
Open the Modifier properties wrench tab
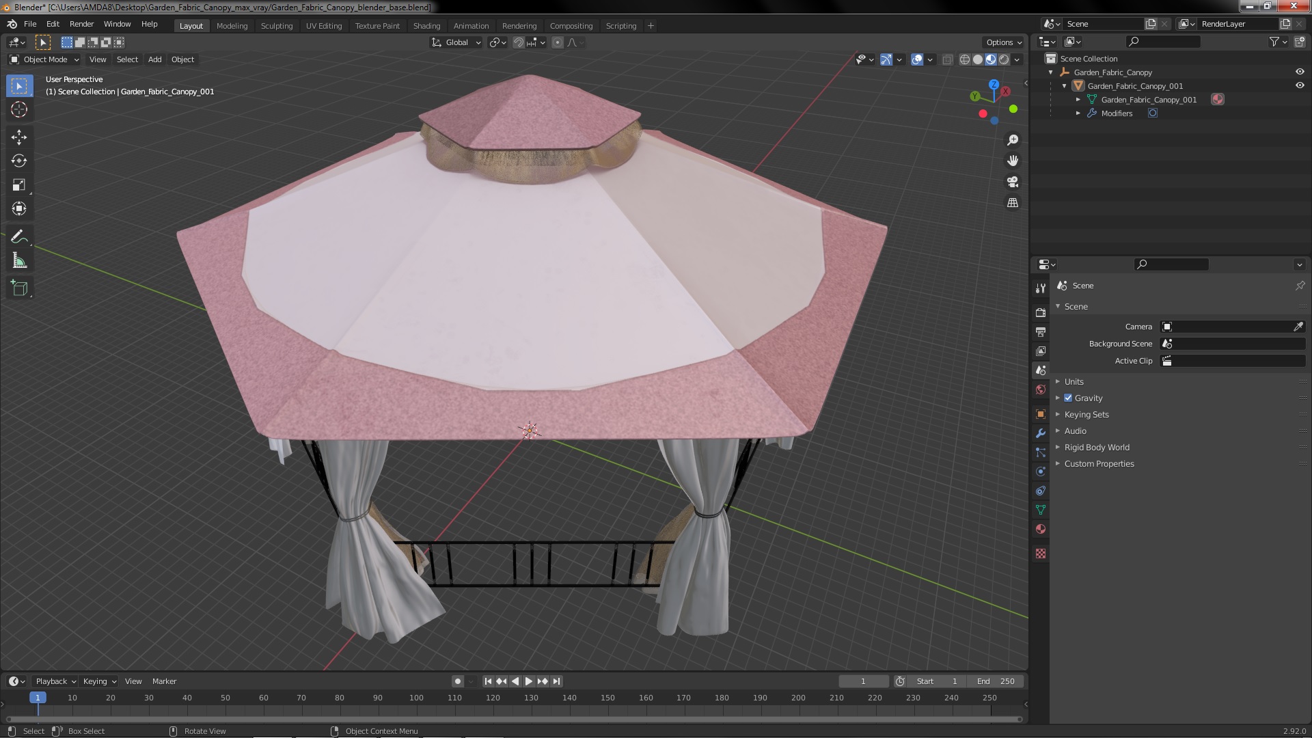[1041, 433]
